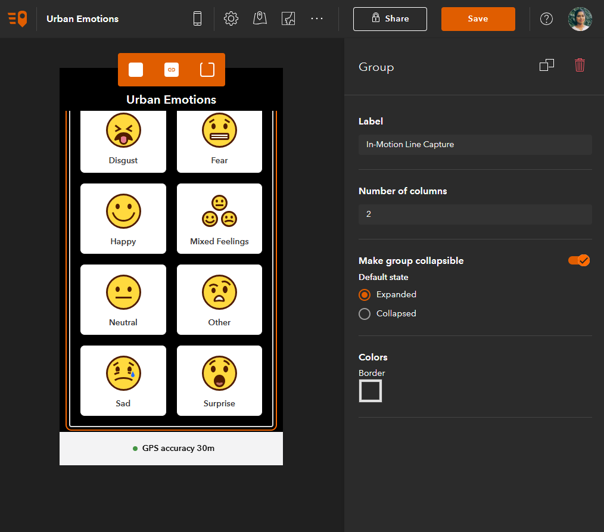This screenshot has width=604, height=532.
Task: Select the Expanded default state
Action: tap(365, 295)
